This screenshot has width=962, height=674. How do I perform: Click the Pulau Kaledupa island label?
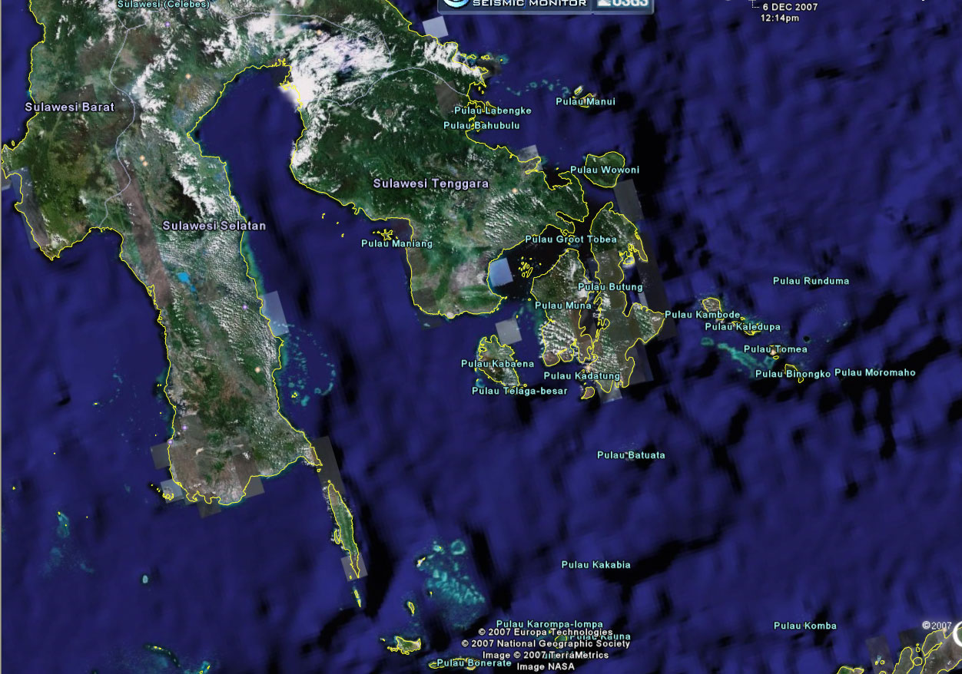coord(742,327)
